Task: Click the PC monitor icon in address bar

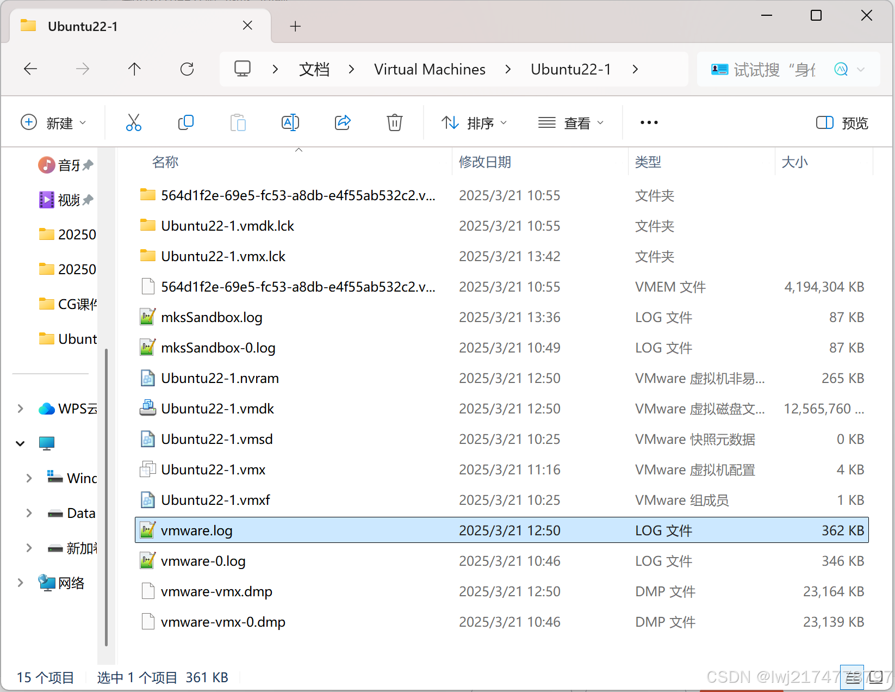Action: (243, 69)
